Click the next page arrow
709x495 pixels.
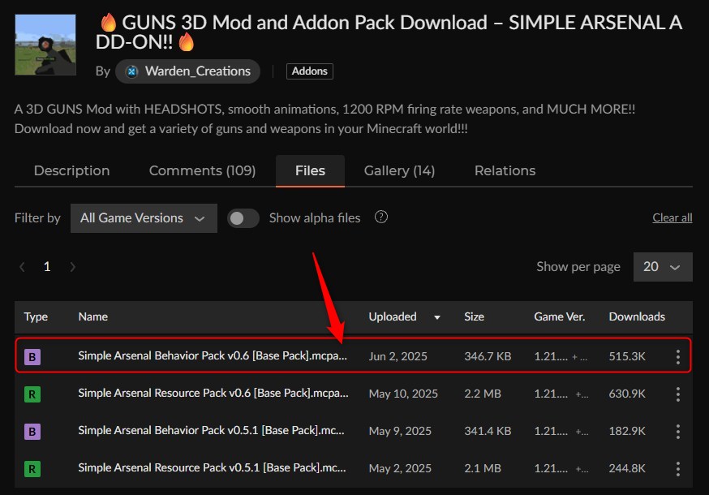point(72,266)
